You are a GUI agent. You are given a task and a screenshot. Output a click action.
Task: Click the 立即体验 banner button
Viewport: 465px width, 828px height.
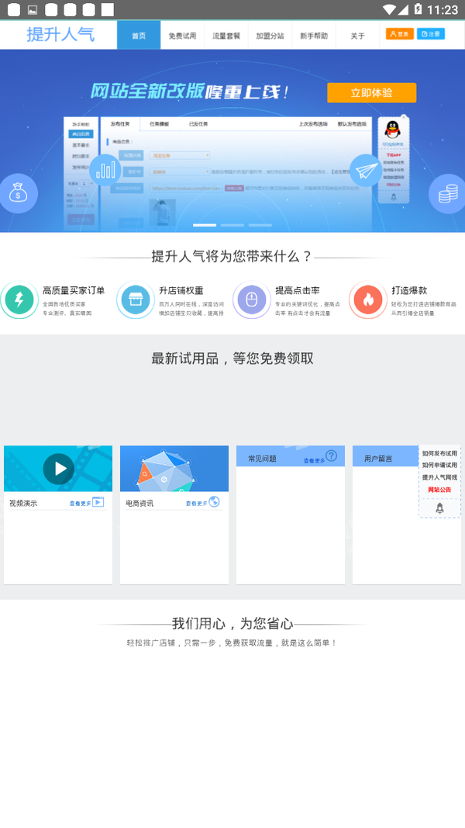(x=371, y=93)
